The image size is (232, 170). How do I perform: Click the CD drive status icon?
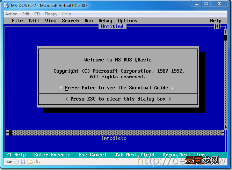(16, 162)
